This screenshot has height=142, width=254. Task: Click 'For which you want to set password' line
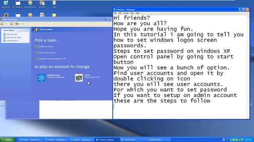(x=170, y=90)
